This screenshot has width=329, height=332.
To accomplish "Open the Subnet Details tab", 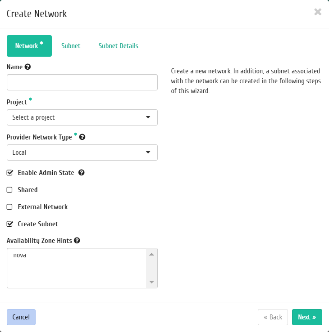I will [x=119, y=46].
